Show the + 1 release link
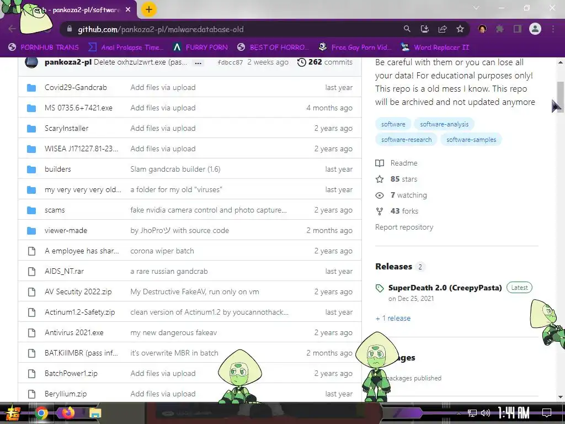 (x=393, y=319)
